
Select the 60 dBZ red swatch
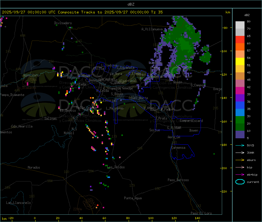240,39
